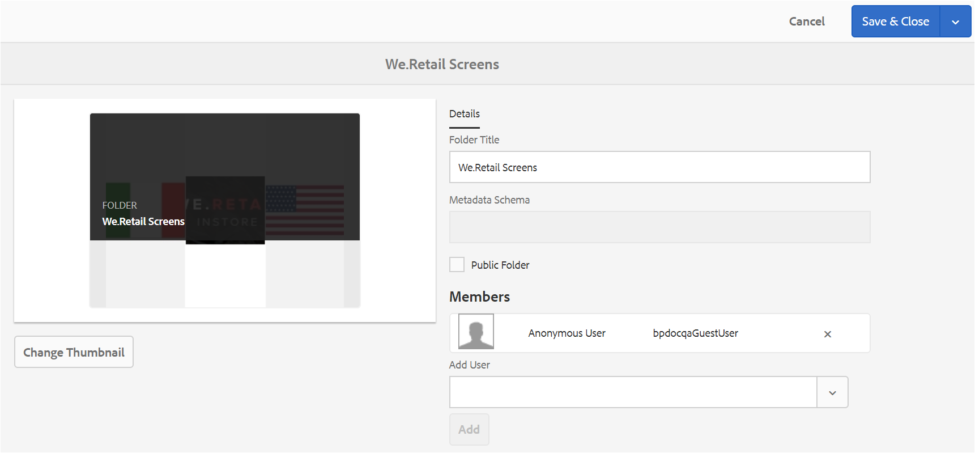Focus the Folder Title text field
The image size is (975, 453).
point(659,167)
